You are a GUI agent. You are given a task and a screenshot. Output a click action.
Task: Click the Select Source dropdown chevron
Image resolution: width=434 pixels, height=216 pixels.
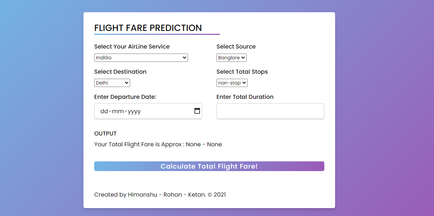click(243, 58)
